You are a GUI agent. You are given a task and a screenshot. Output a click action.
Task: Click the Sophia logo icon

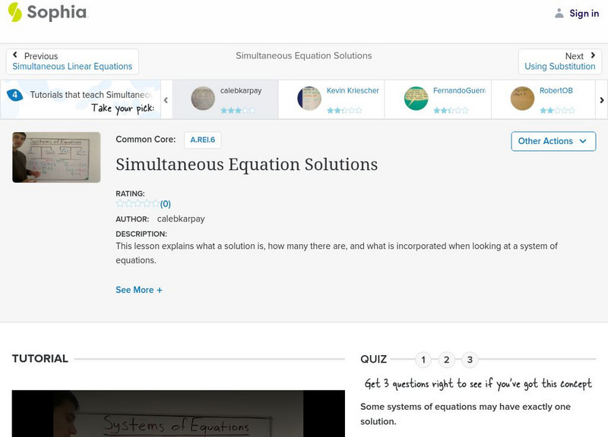tap(15, 12)
